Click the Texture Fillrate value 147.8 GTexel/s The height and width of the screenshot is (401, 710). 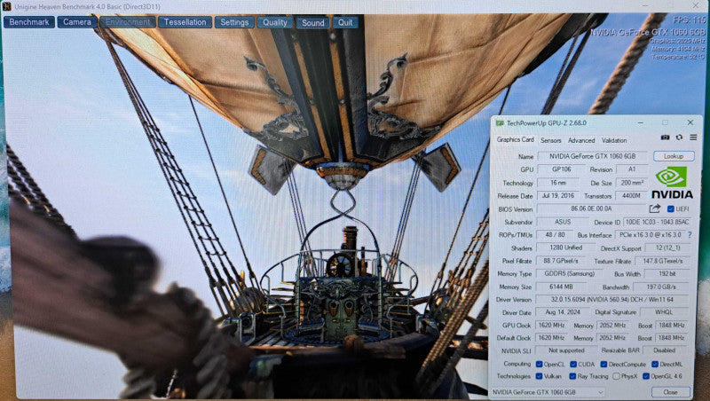pos(662,261)
